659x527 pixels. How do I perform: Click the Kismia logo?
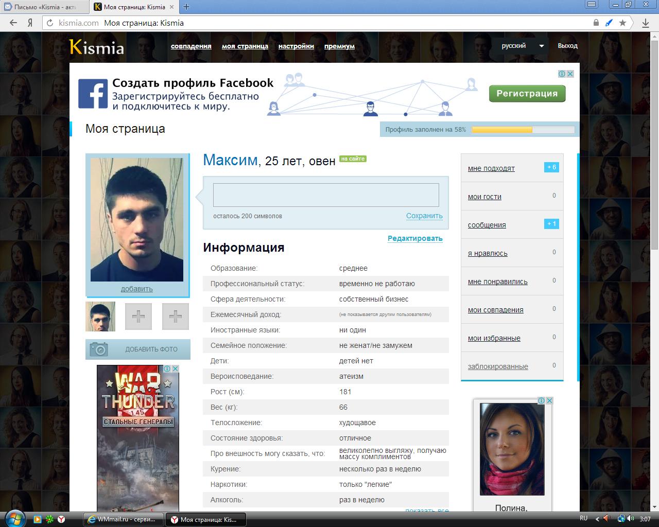pos(97,47)
